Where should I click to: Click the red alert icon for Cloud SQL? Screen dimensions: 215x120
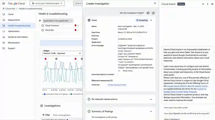75,30
